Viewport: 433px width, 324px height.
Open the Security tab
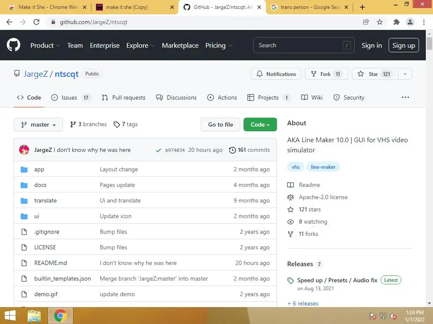pos(349,97)
